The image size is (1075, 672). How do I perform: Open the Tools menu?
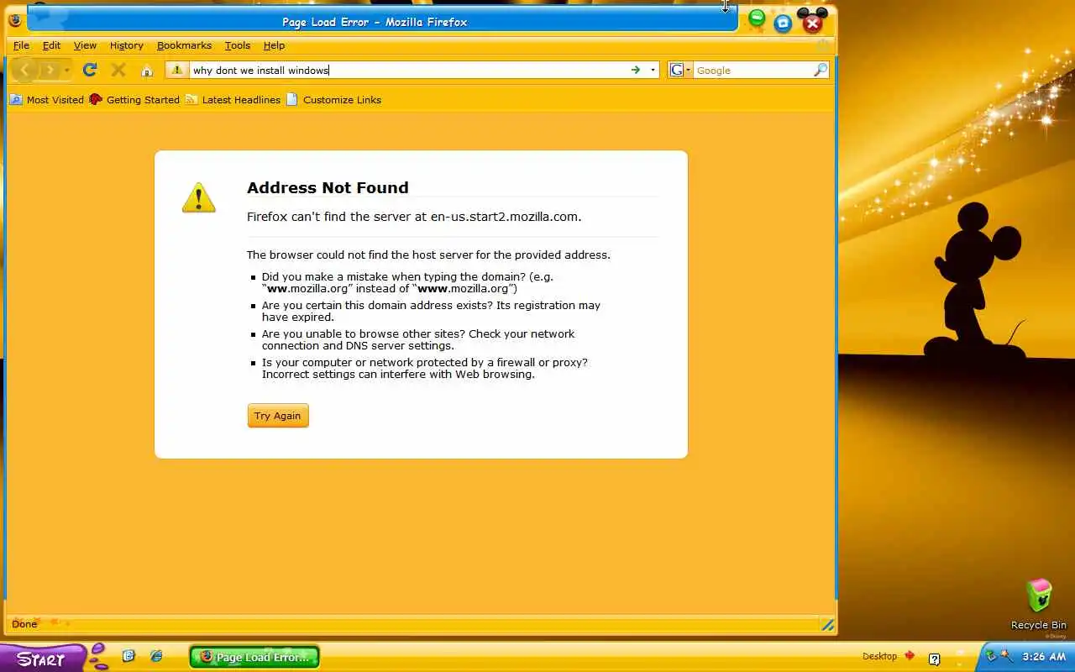coord(237,45)
